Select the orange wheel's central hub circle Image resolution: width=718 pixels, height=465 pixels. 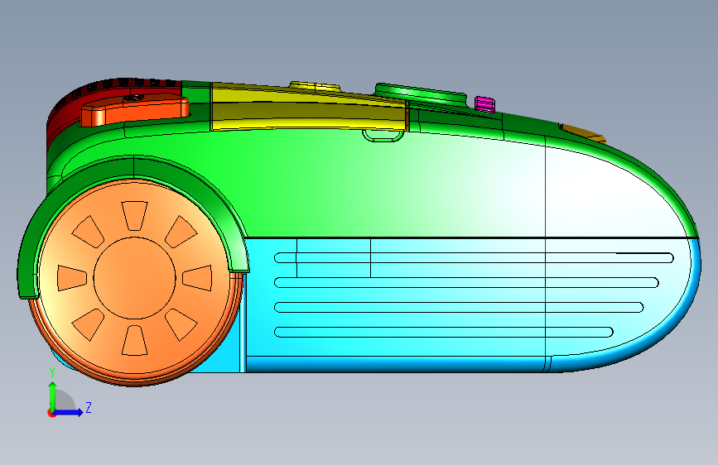(135, 278)
